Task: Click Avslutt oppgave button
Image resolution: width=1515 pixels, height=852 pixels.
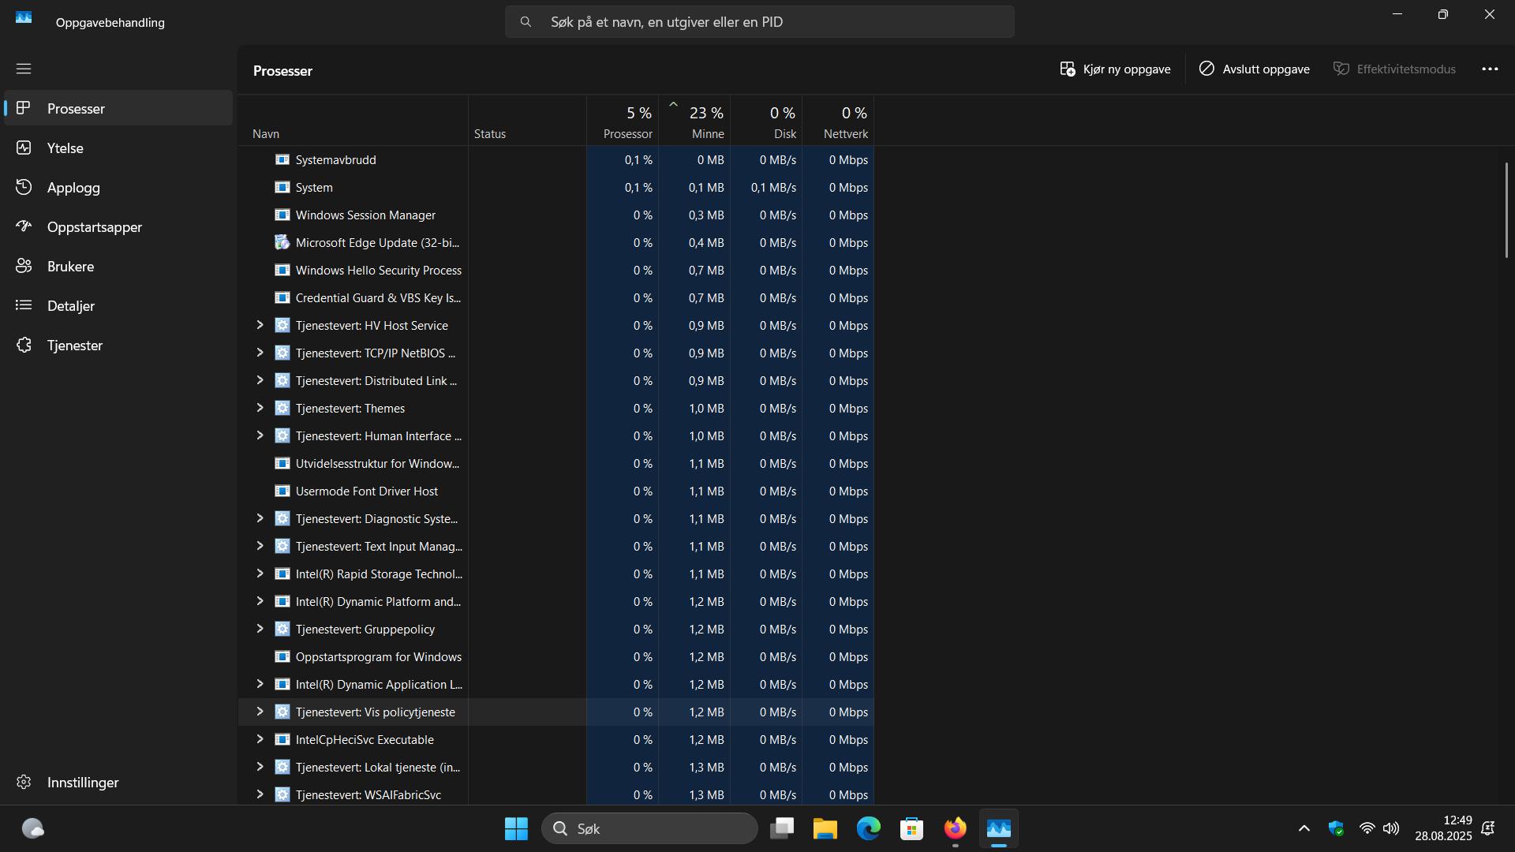Action: [1254, 69]
